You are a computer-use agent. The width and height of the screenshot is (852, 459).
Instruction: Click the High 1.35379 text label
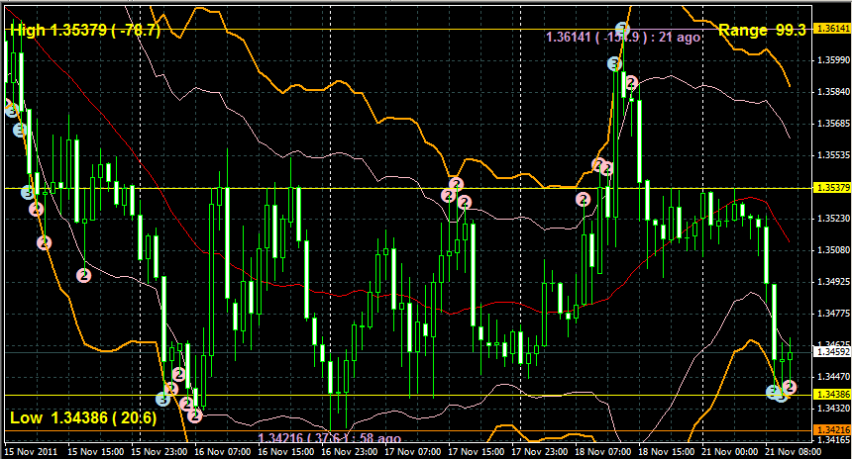tap(84, 31)
